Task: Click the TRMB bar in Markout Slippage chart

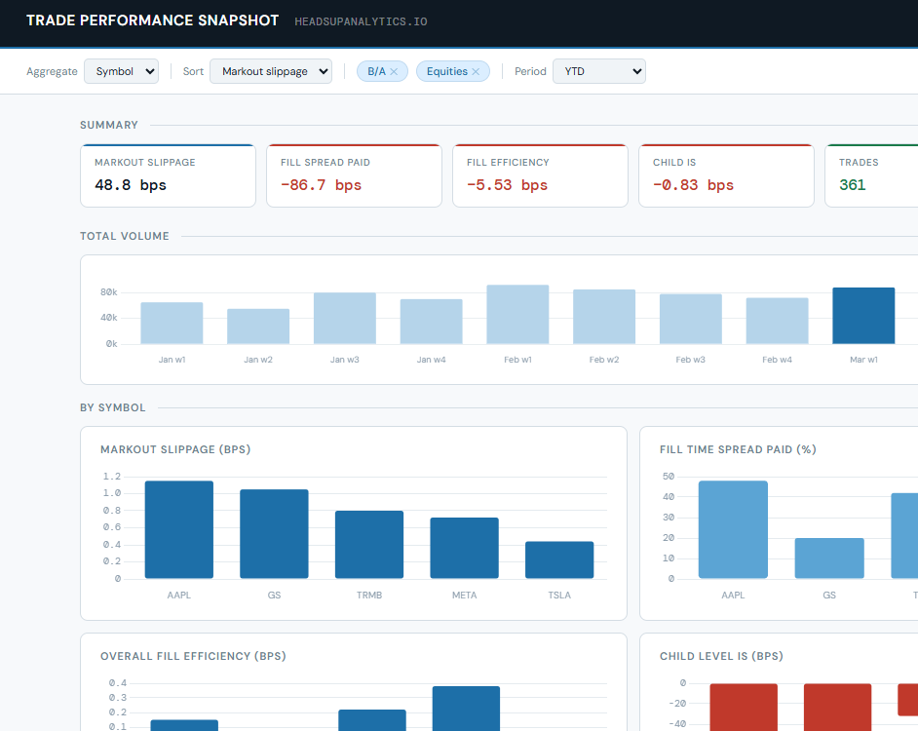Action: click(369, 545)
